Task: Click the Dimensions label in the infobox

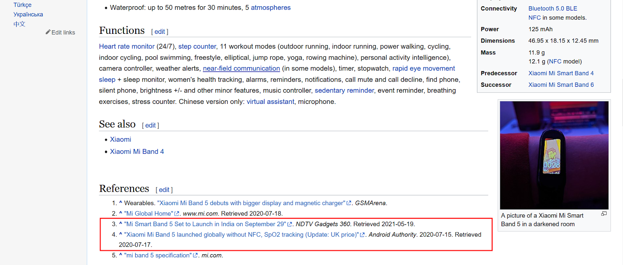Action: (x=498, y=40)
